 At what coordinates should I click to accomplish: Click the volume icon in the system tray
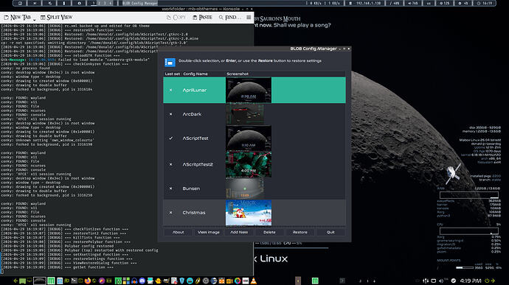click(441, 281)
